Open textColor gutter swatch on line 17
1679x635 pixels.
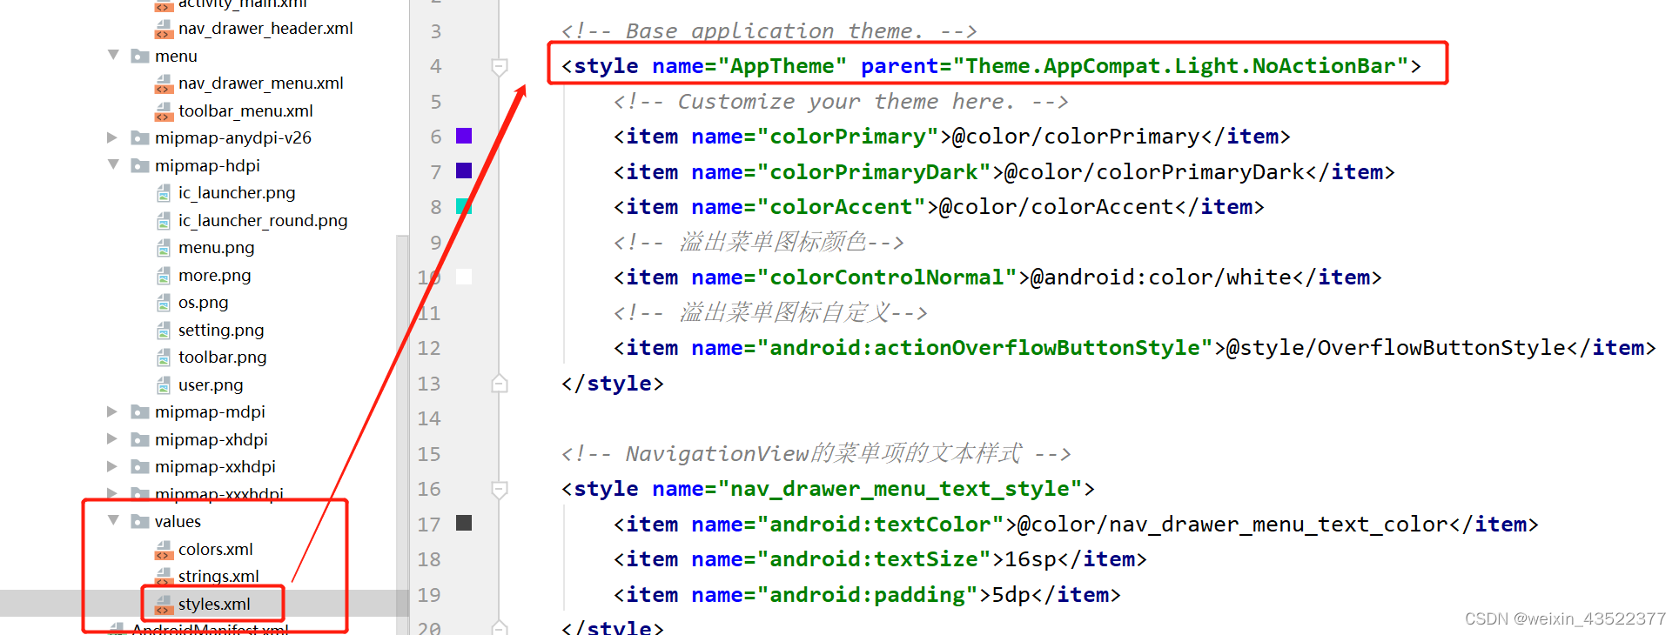point(464,523)
